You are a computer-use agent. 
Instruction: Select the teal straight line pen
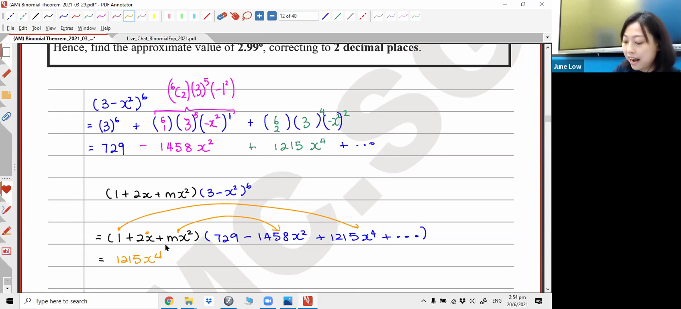tap(338, 16)
